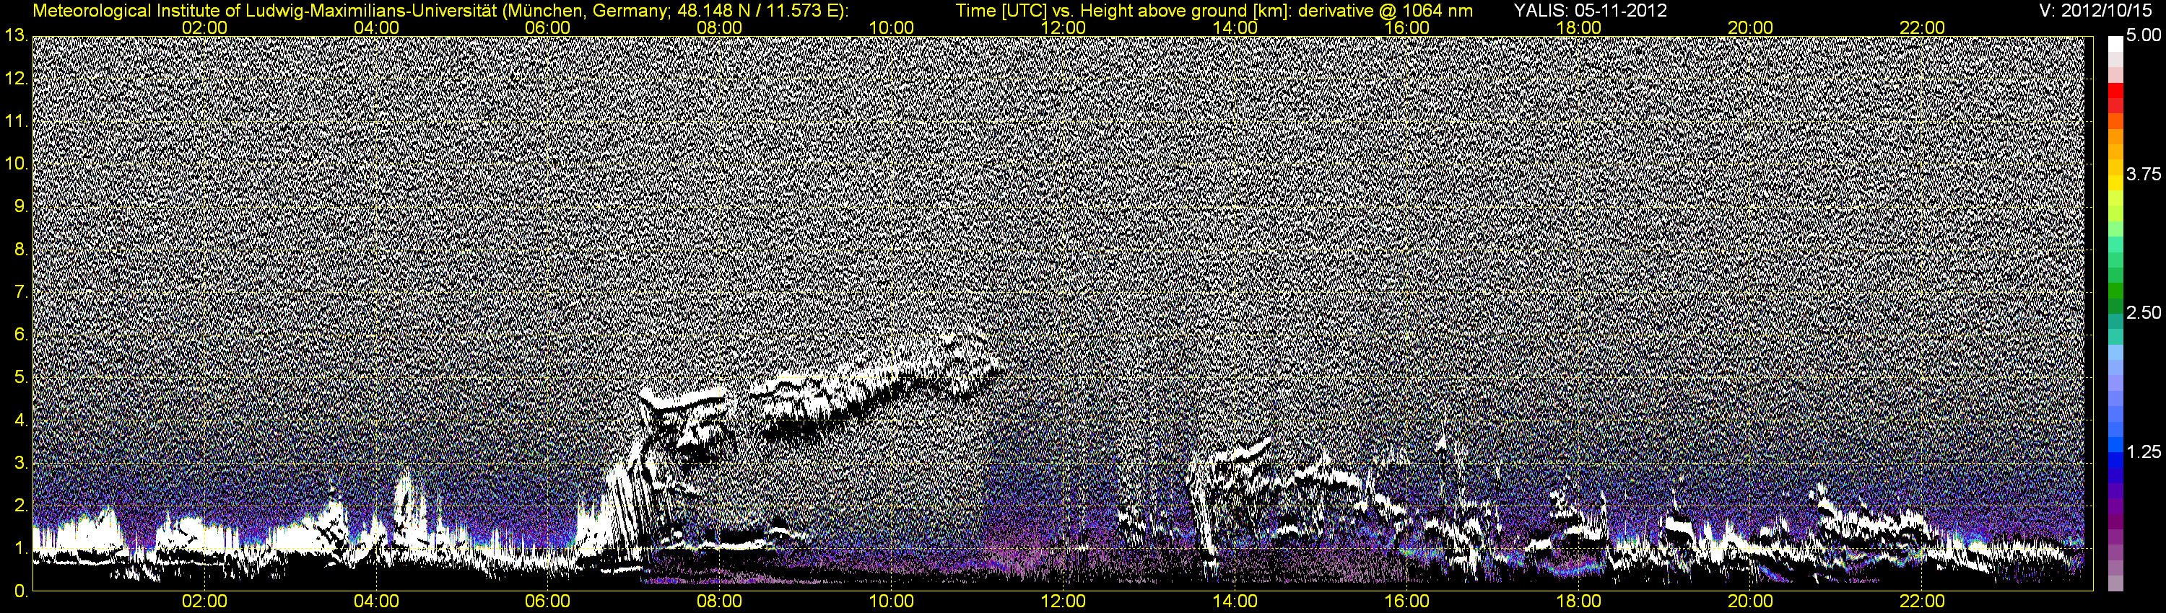
Task: Click the 2.50 value on the color scale
Action: (x=2144, y=313)
